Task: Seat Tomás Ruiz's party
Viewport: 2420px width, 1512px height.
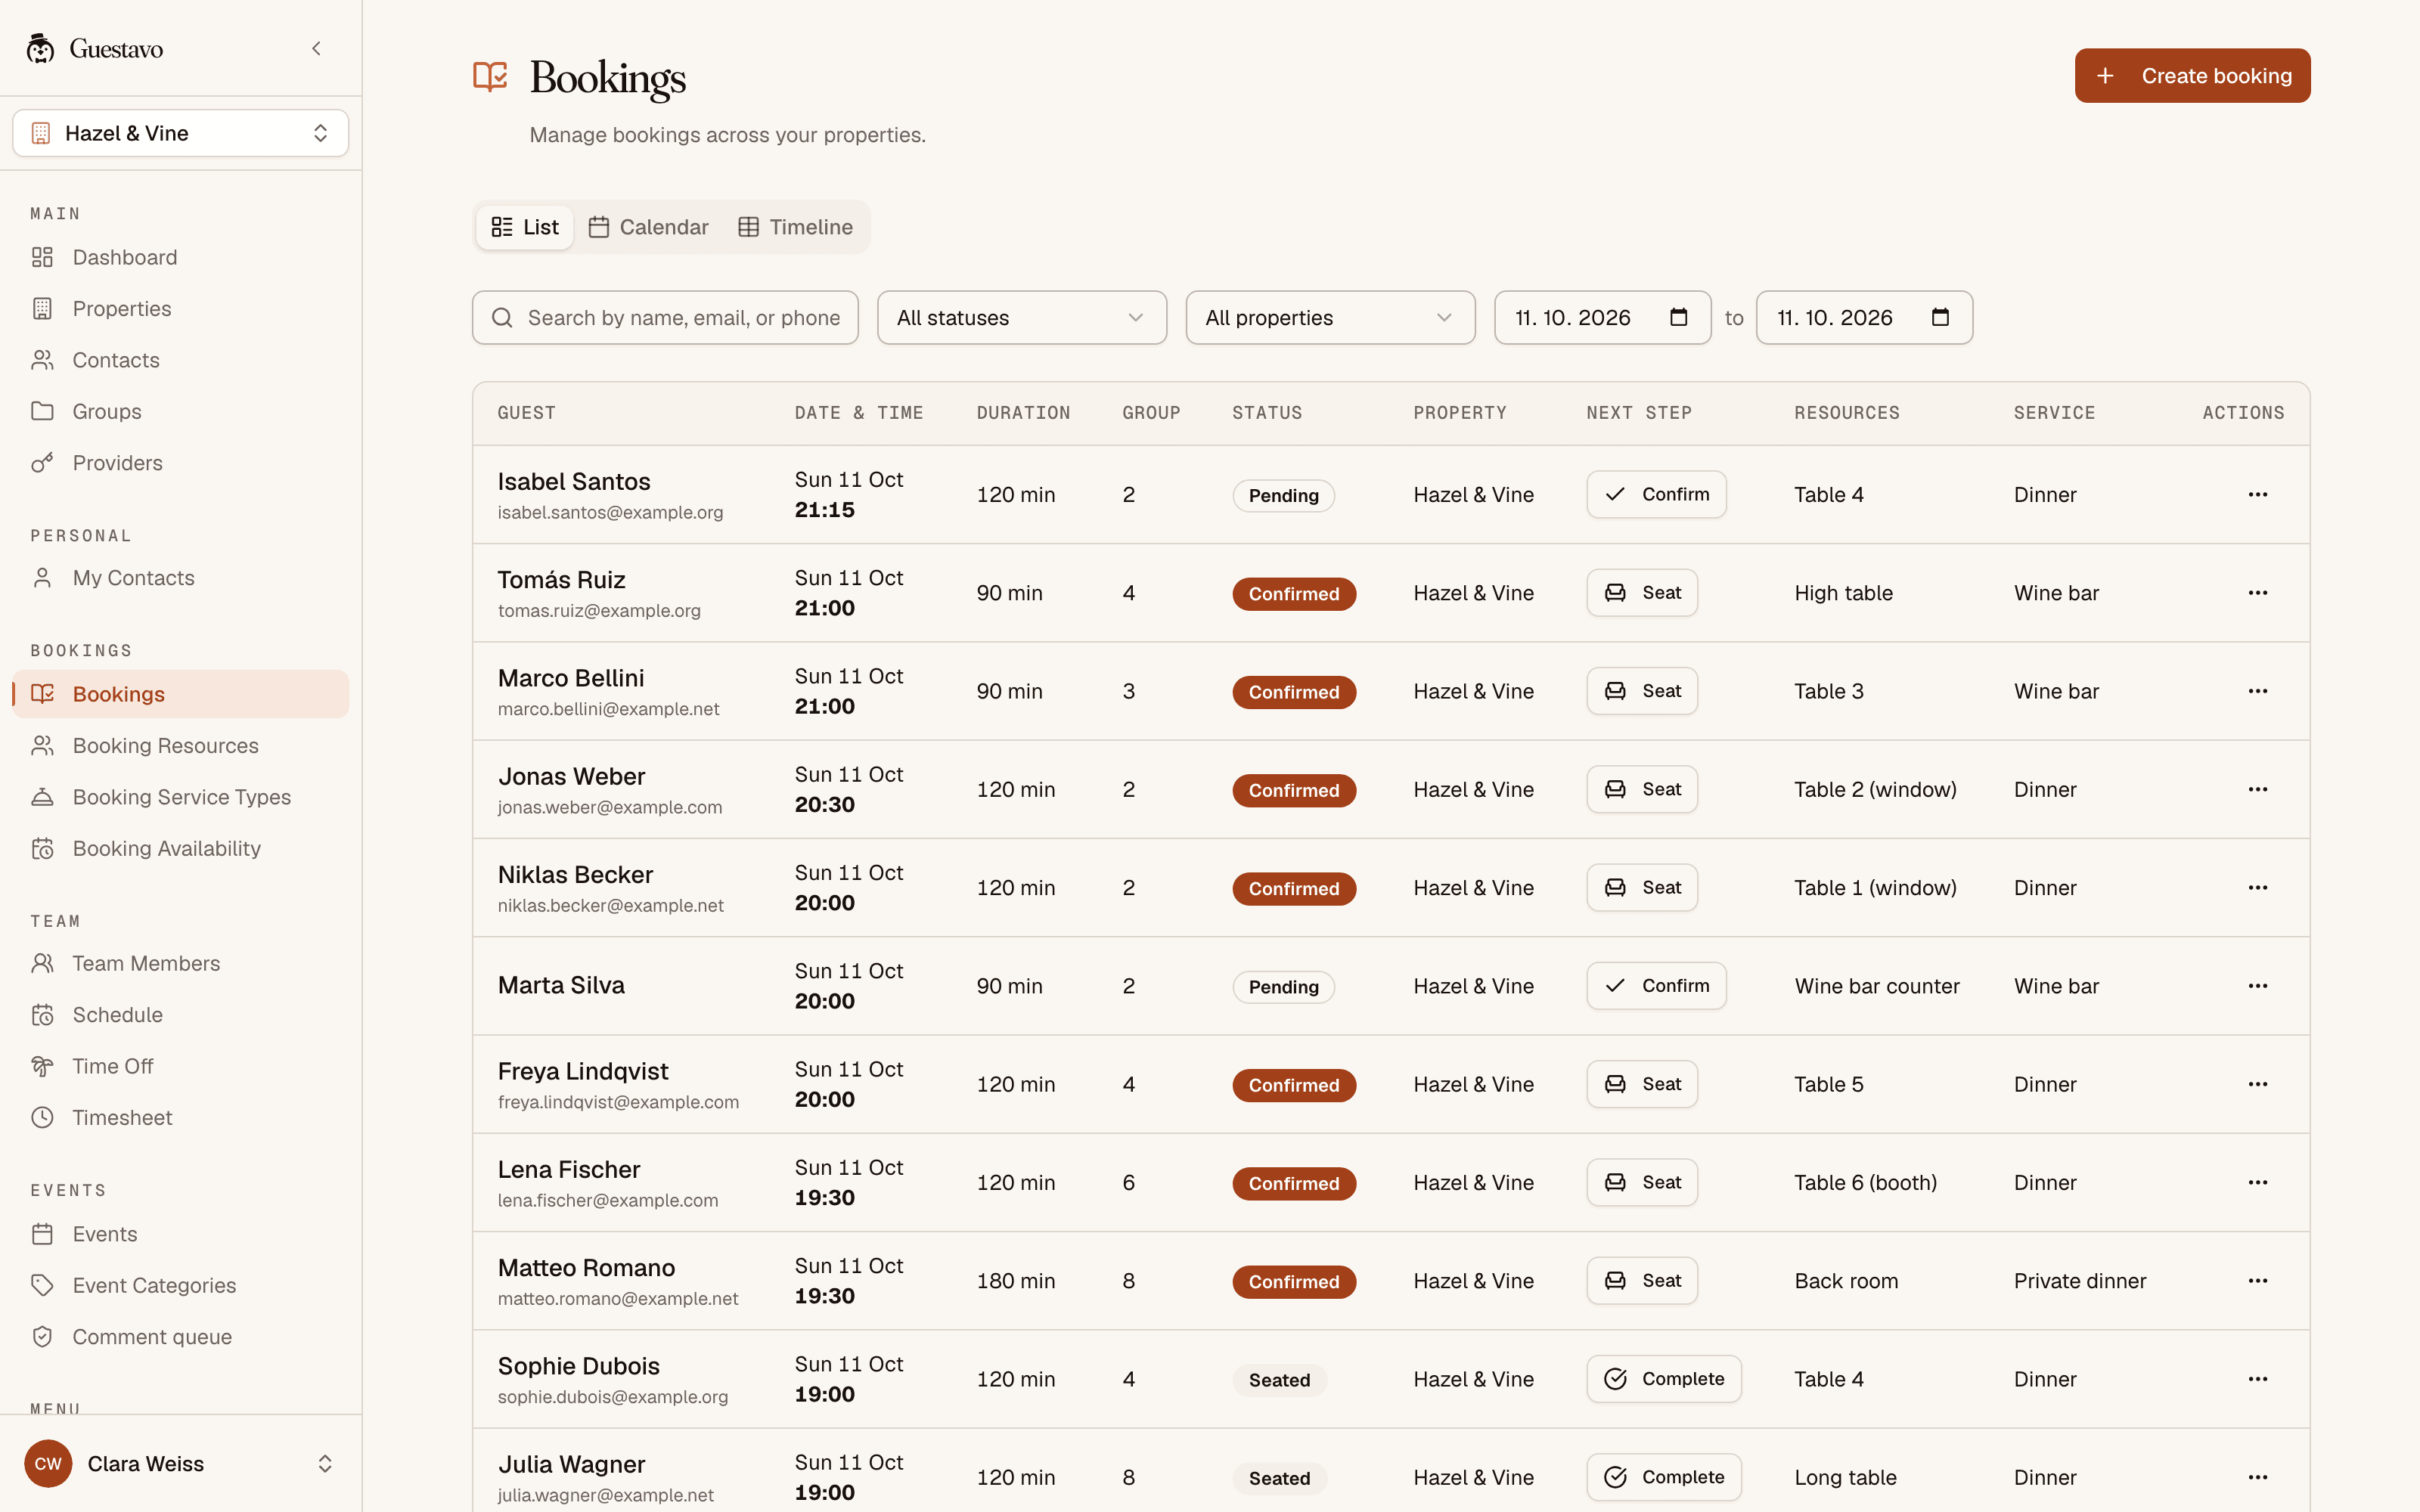Action: coord(1642,593)
